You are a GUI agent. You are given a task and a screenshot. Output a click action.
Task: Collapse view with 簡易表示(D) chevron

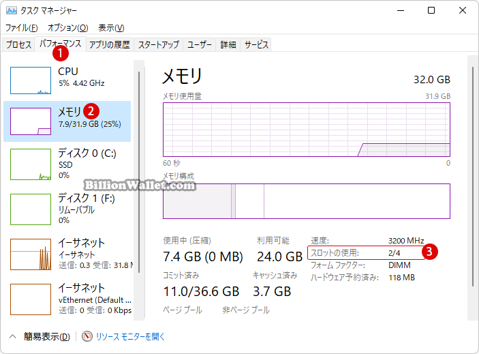12,336
